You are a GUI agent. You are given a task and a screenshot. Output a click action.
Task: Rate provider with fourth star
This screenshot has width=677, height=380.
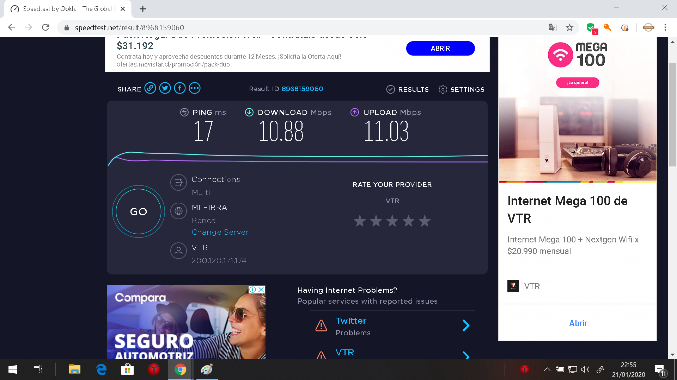408,221
